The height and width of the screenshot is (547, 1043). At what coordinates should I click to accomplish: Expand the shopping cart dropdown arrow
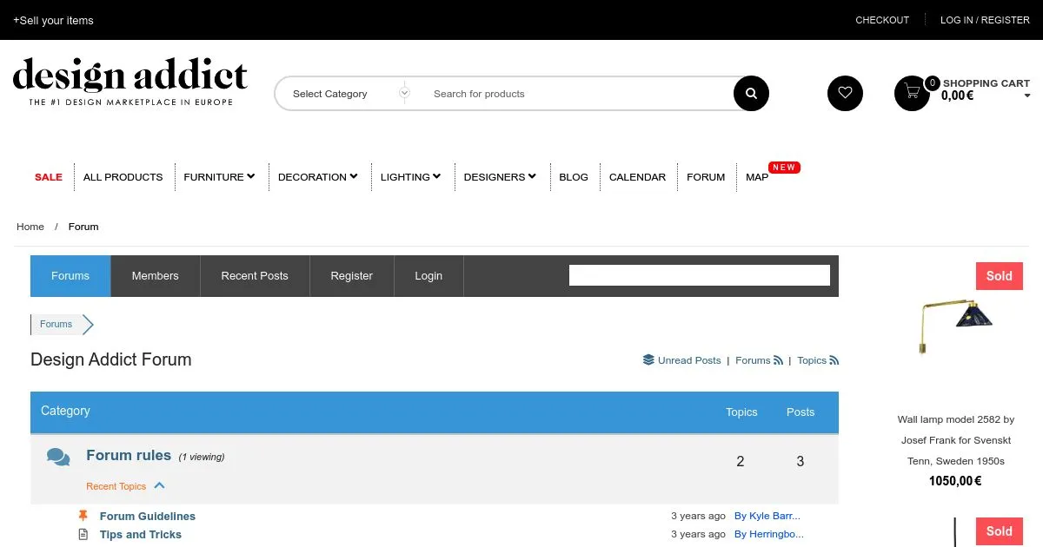[x=1027, y=96]
